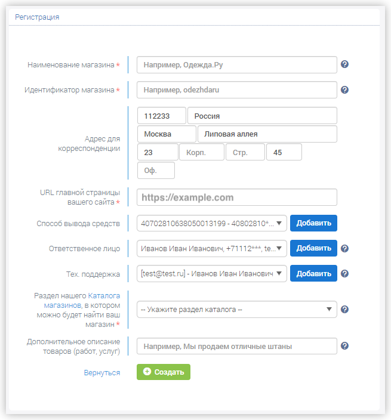This screenshot has width=391, height=420.
Task: Click Добавить next to withdrawal method
Action: (x=313, y=223)
